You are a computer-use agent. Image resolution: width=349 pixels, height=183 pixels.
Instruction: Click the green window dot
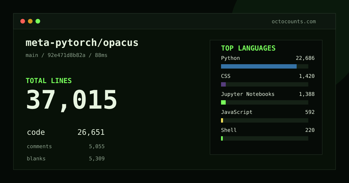click(38, 21)
